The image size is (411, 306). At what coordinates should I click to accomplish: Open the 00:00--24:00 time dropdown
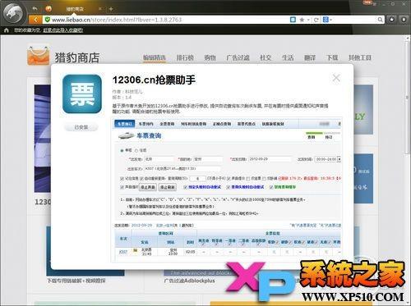point(328,159)
